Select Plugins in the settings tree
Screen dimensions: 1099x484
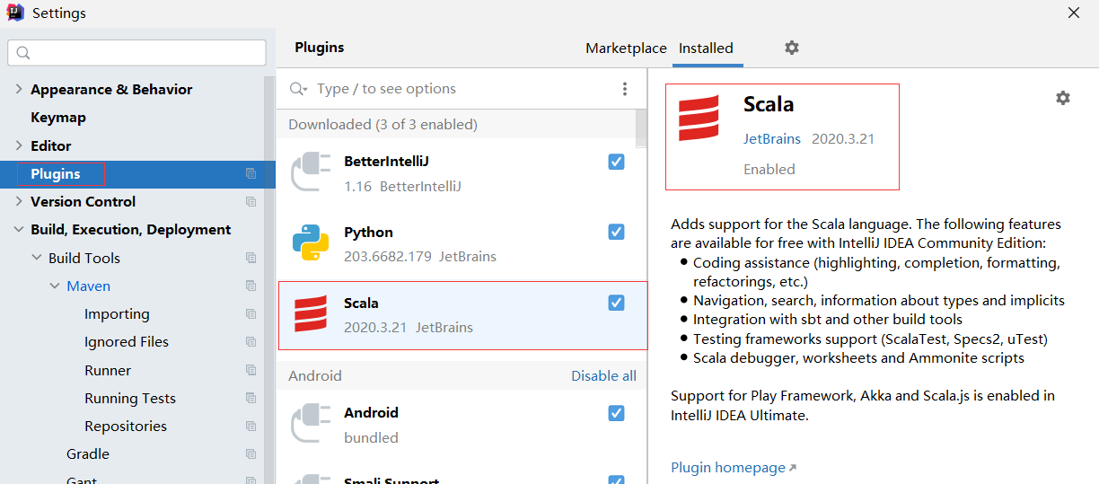(x=56, y=174)
